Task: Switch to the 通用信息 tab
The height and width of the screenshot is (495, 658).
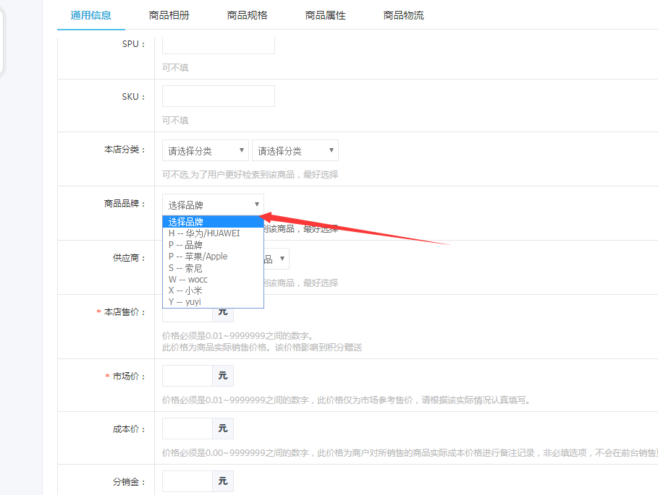Action: (x=90, y=15)
